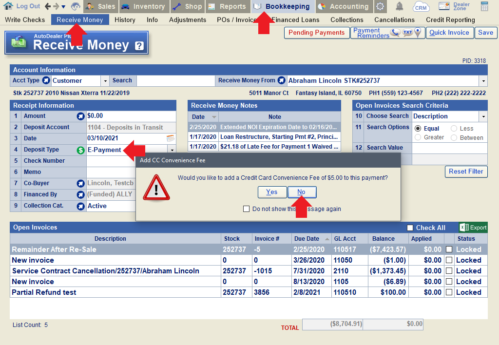
Task: Open the Deposit Type dropdown arrow
Action: coord(172,150)
